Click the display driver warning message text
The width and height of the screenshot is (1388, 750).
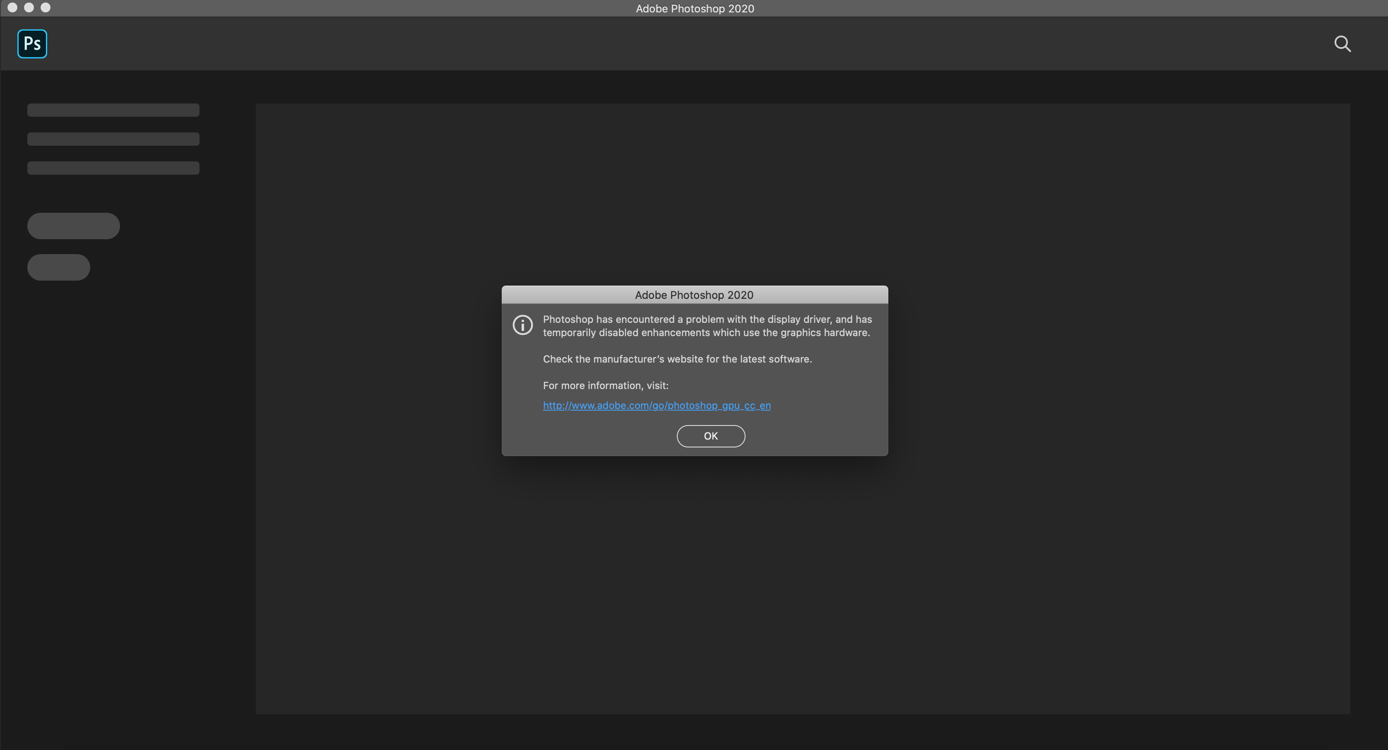tap(706, 325)
